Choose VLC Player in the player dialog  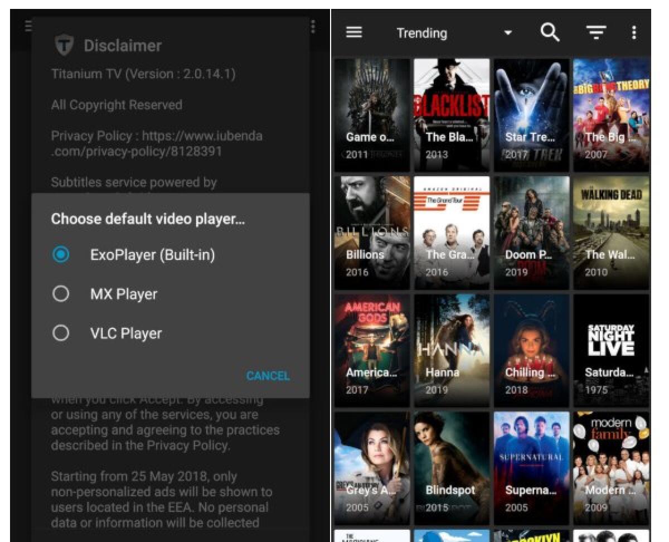click(61, 333)
